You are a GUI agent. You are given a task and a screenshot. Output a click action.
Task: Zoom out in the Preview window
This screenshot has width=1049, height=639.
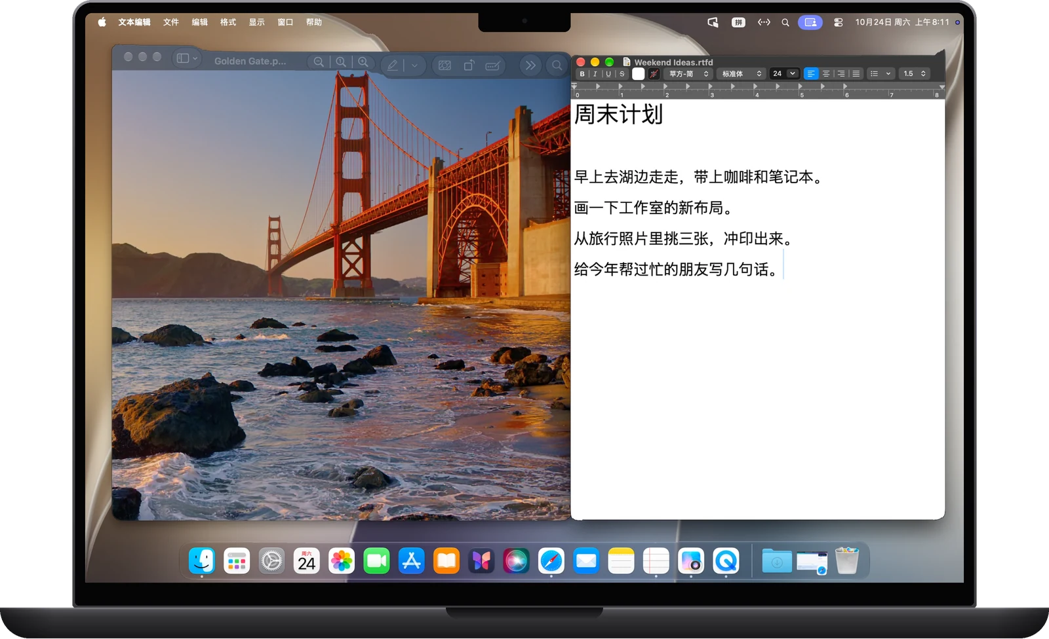(x=319, y=62)
